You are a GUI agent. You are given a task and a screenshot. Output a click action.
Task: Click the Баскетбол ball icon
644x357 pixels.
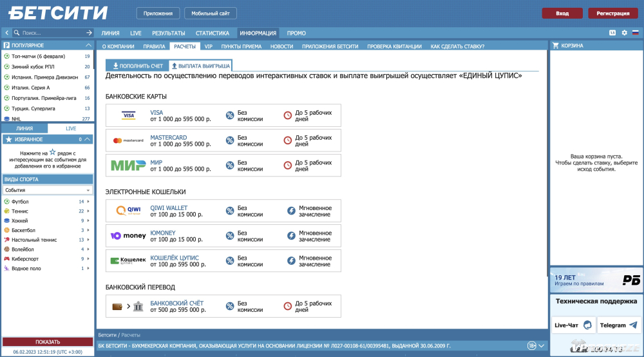tap(6, 230)
